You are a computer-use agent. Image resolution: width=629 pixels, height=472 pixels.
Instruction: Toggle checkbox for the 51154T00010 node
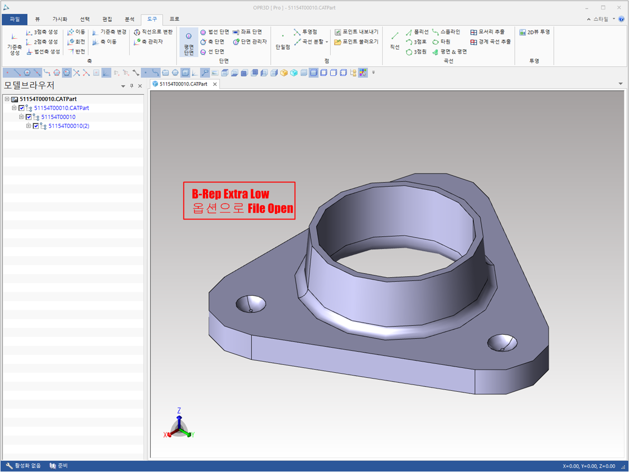29,117
